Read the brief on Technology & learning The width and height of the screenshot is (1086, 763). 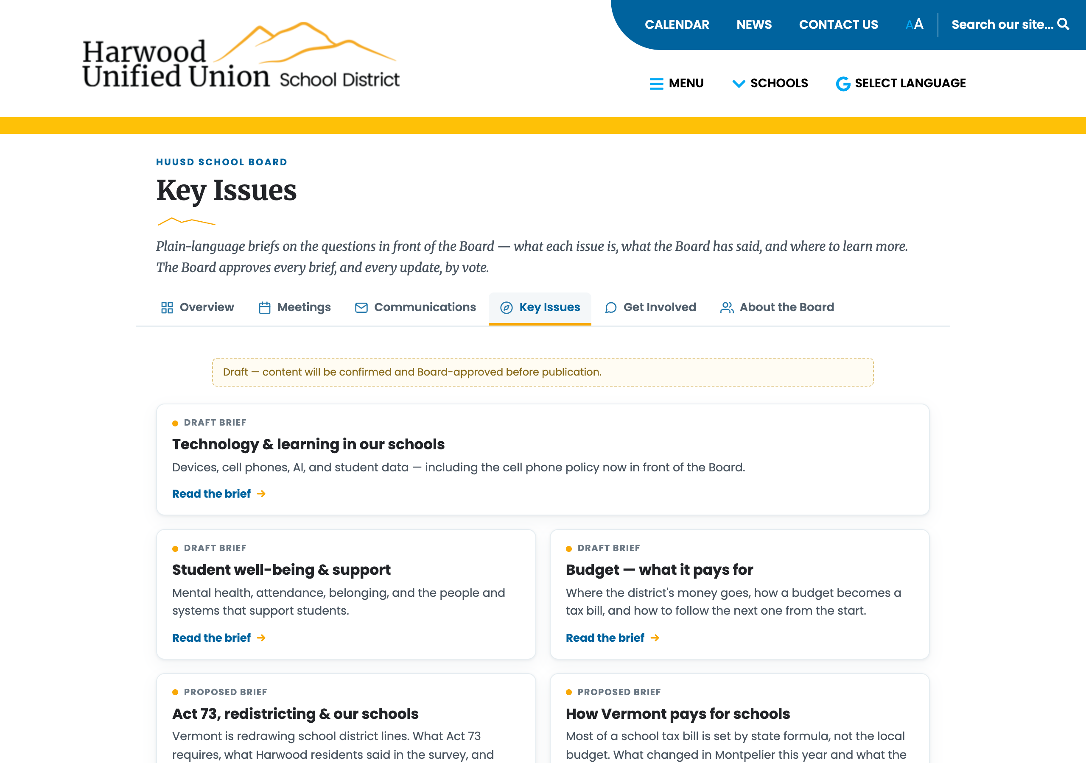click(218, 493)
